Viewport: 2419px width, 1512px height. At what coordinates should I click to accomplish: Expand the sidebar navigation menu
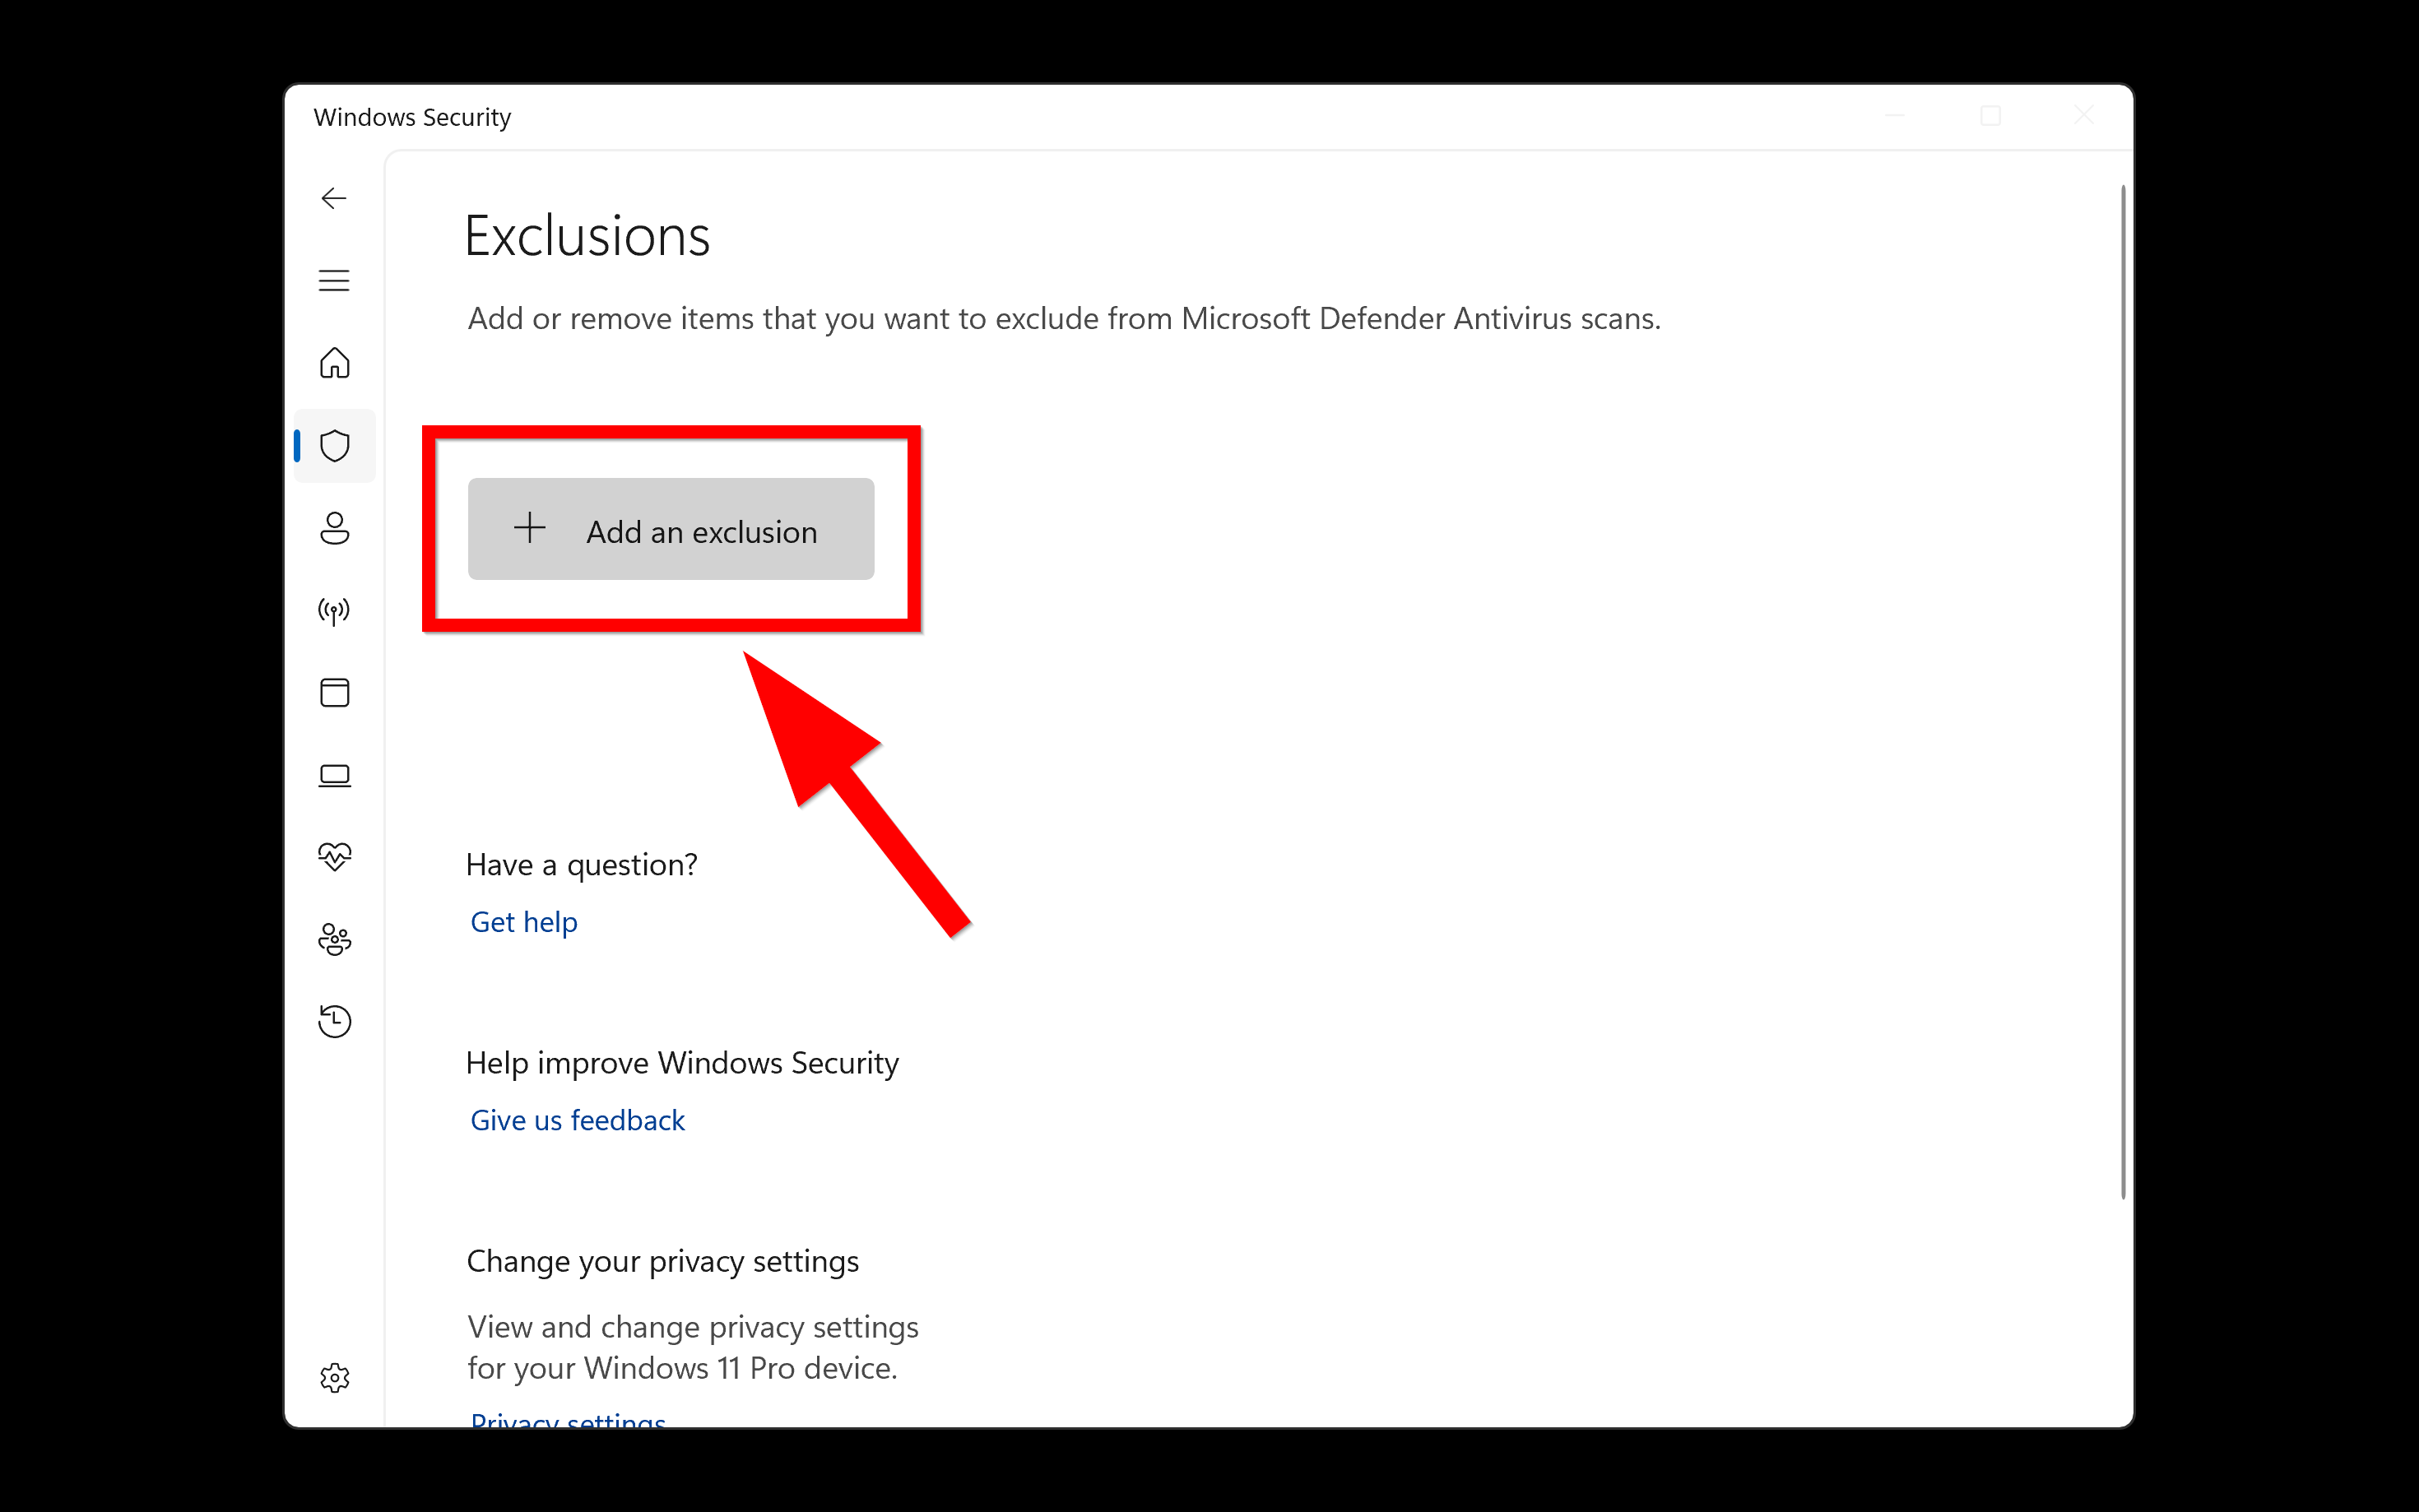pyautogui.click(x=334, y=281)
